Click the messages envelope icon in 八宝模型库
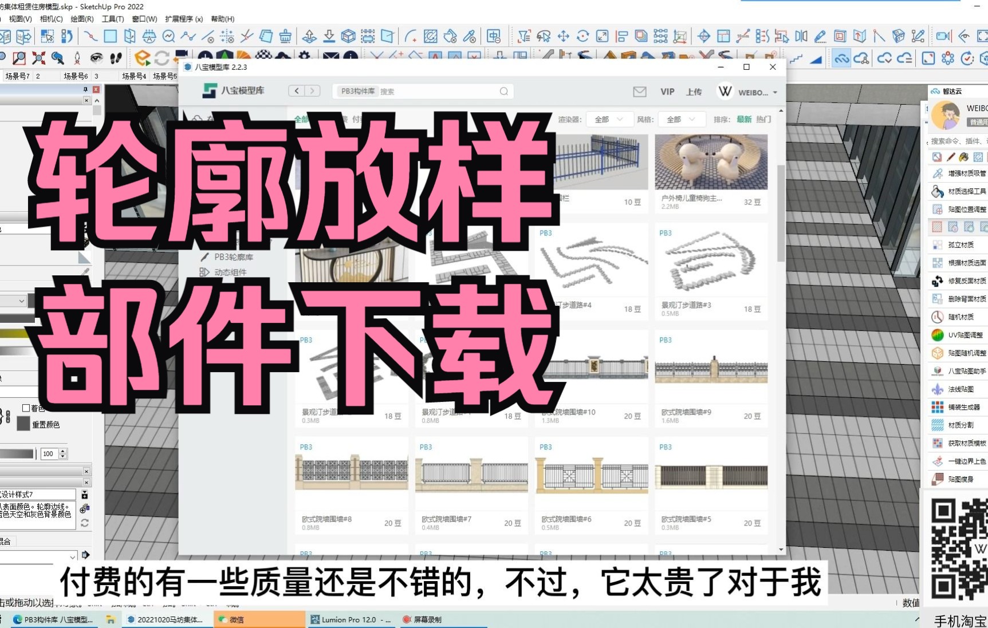 (x=640, y=92)
